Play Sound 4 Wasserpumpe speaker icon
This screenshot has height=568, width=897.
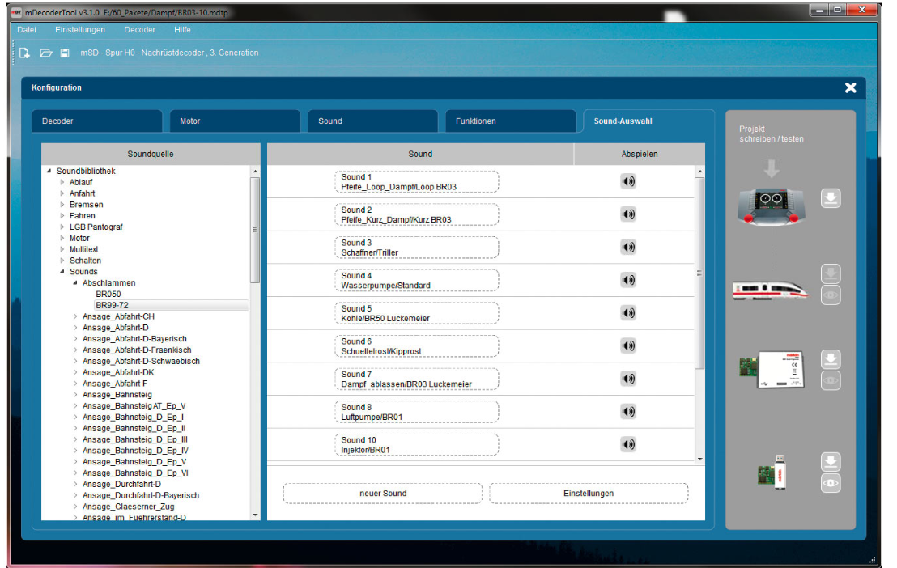click(628, 280)
